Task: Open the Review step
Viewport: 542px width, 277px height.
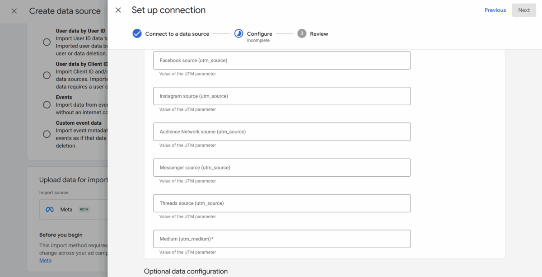Action: click(x=319, y=34)
